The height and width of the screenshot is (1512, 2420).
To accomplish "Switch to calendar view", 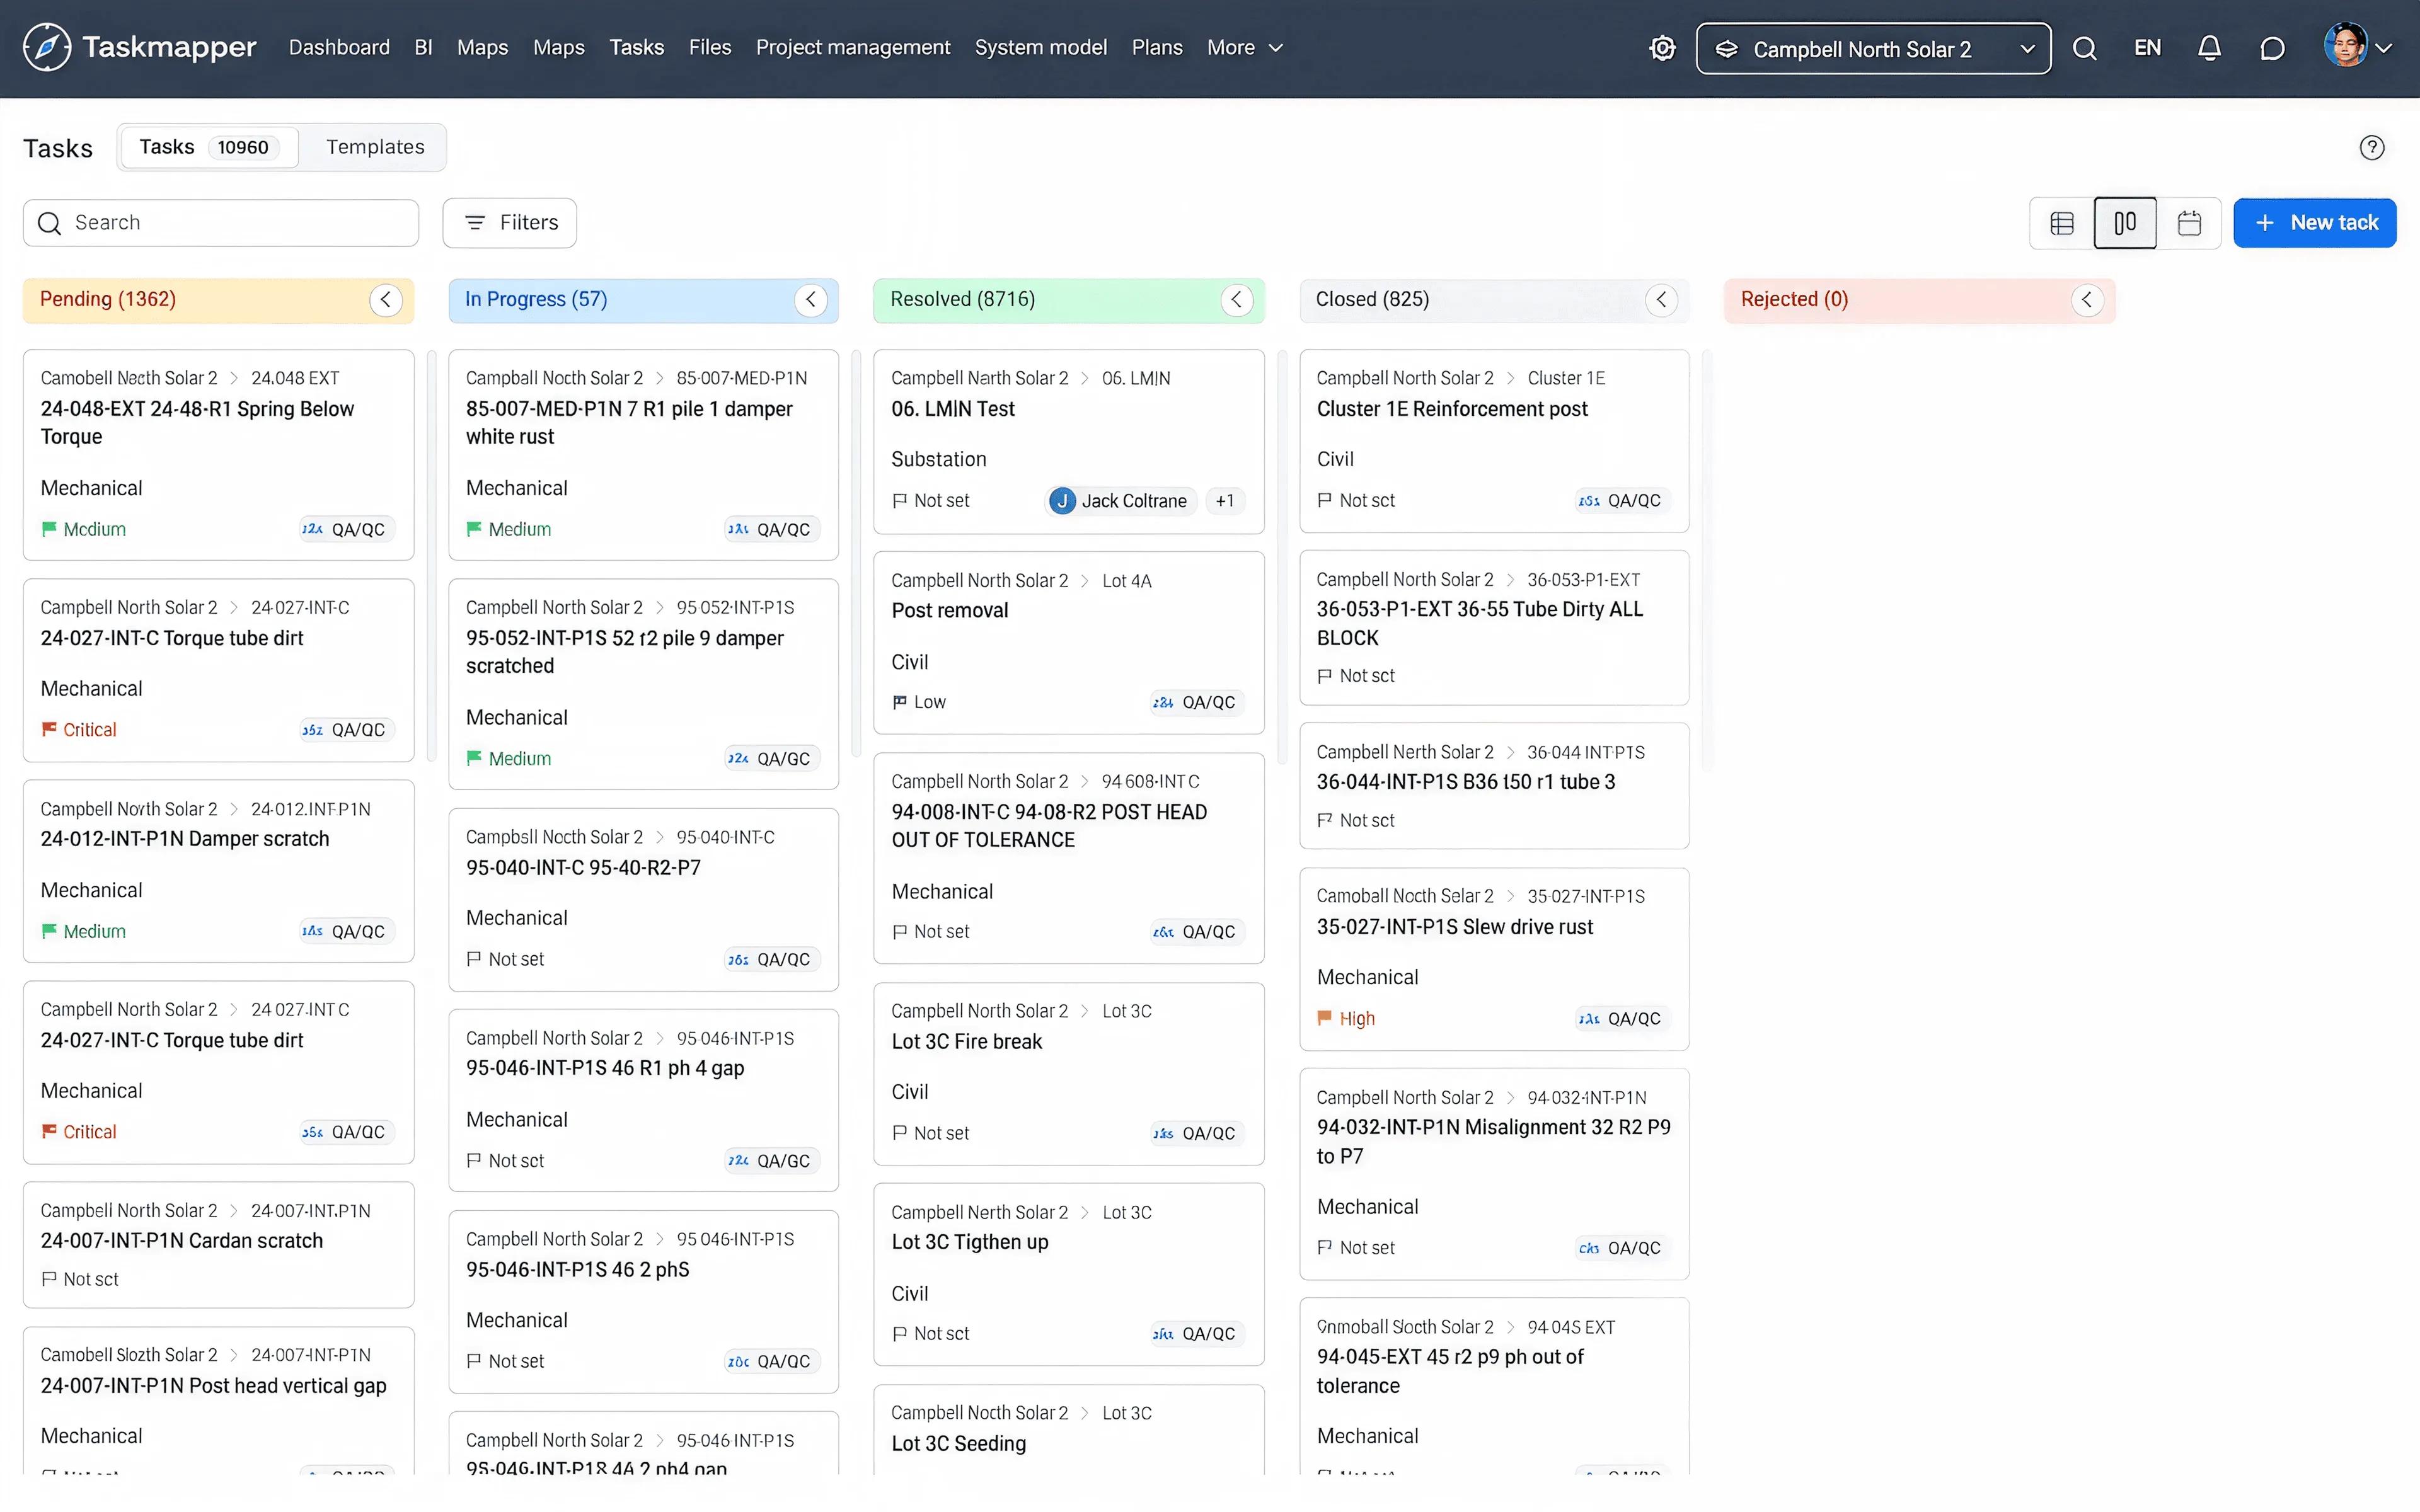I will tap(2189, 223).
